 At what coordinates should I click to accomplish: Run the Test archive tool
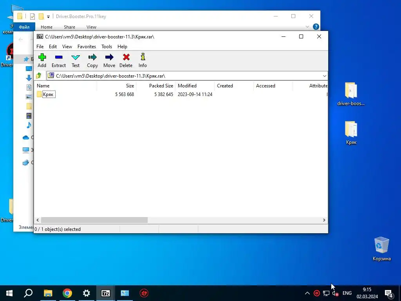76,61
